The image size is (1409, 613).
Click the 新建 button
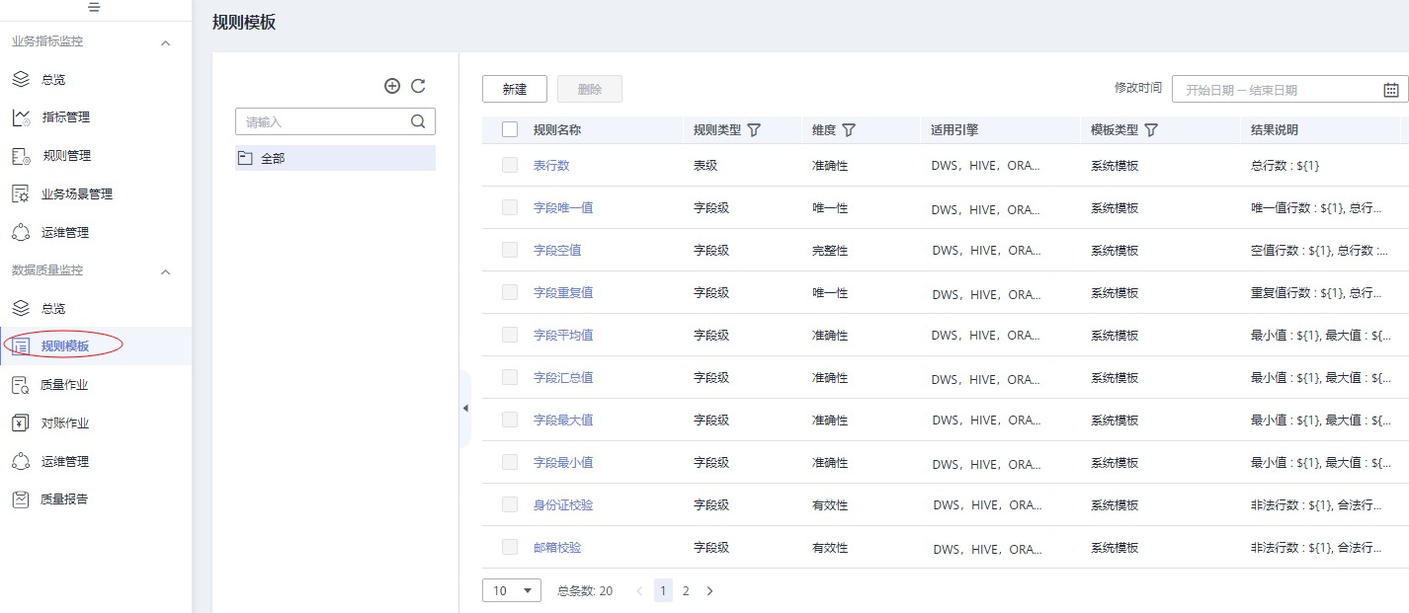point(514,88)
